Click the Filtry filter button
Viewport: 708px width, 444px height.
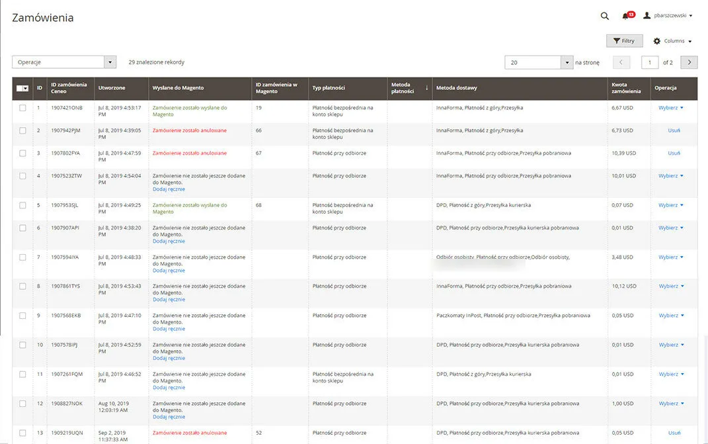[624, 40]
